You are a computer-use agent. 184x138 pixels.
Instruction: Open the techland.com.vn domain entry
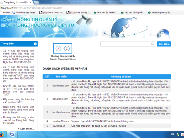61,112
